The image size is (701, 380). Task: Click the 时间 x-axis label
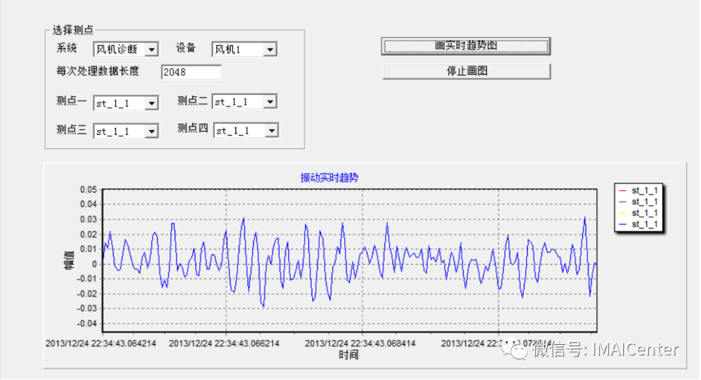348,355
